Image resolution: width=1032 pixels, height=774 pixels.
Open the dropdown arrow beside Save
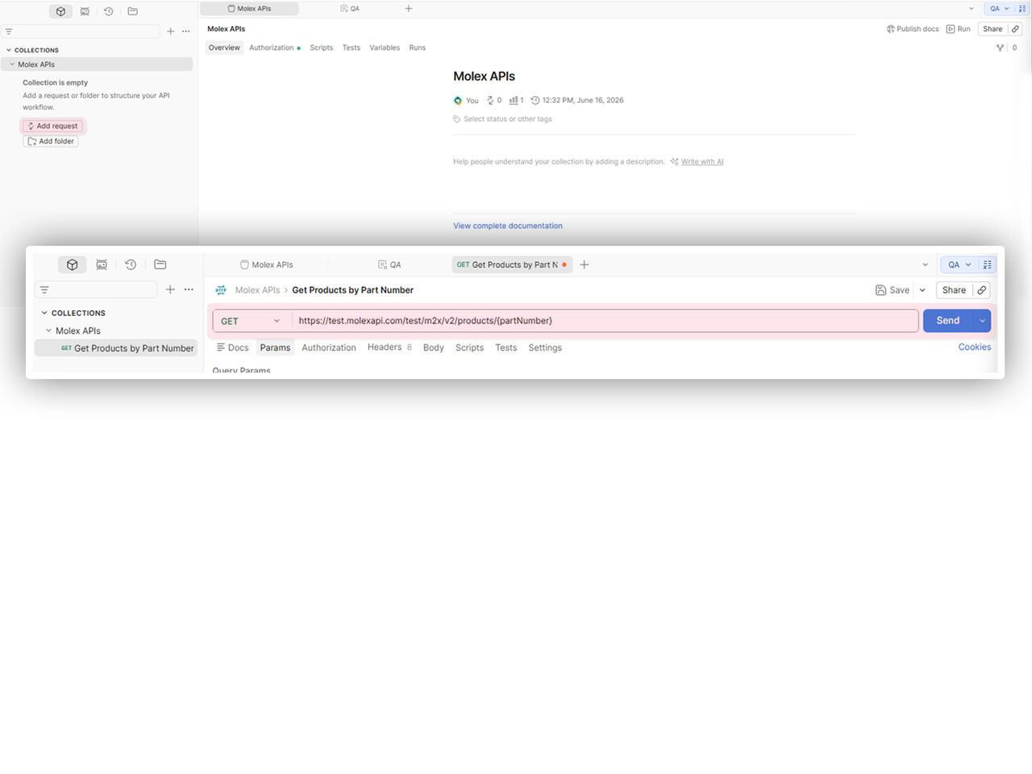pos(922,290)
